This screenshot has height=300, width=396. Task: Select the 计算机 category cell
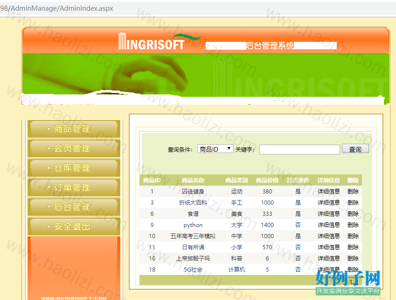coord(236,269)
